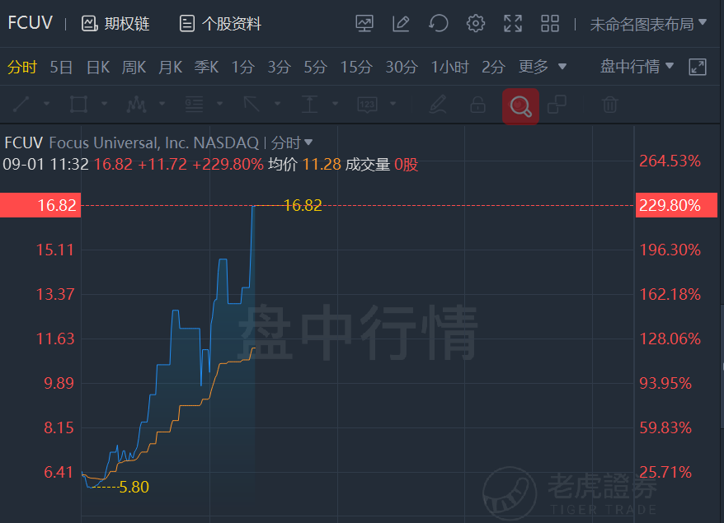Image resolution: width=724 pixels, height=523 pixels.
Task: Click the 93.95% right axis label
Action: [x=665, y=383]
